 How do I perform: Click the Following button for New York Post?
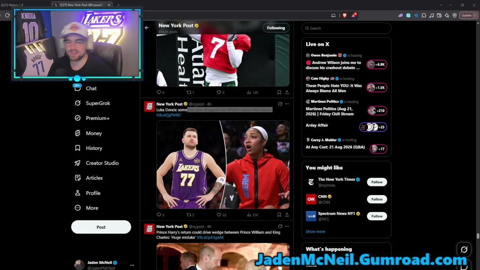click(276, 28)
